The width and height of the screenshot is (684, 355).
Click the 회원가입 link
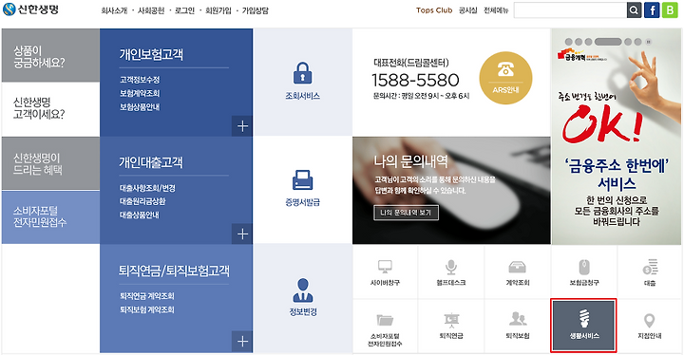tap(218, 10)
